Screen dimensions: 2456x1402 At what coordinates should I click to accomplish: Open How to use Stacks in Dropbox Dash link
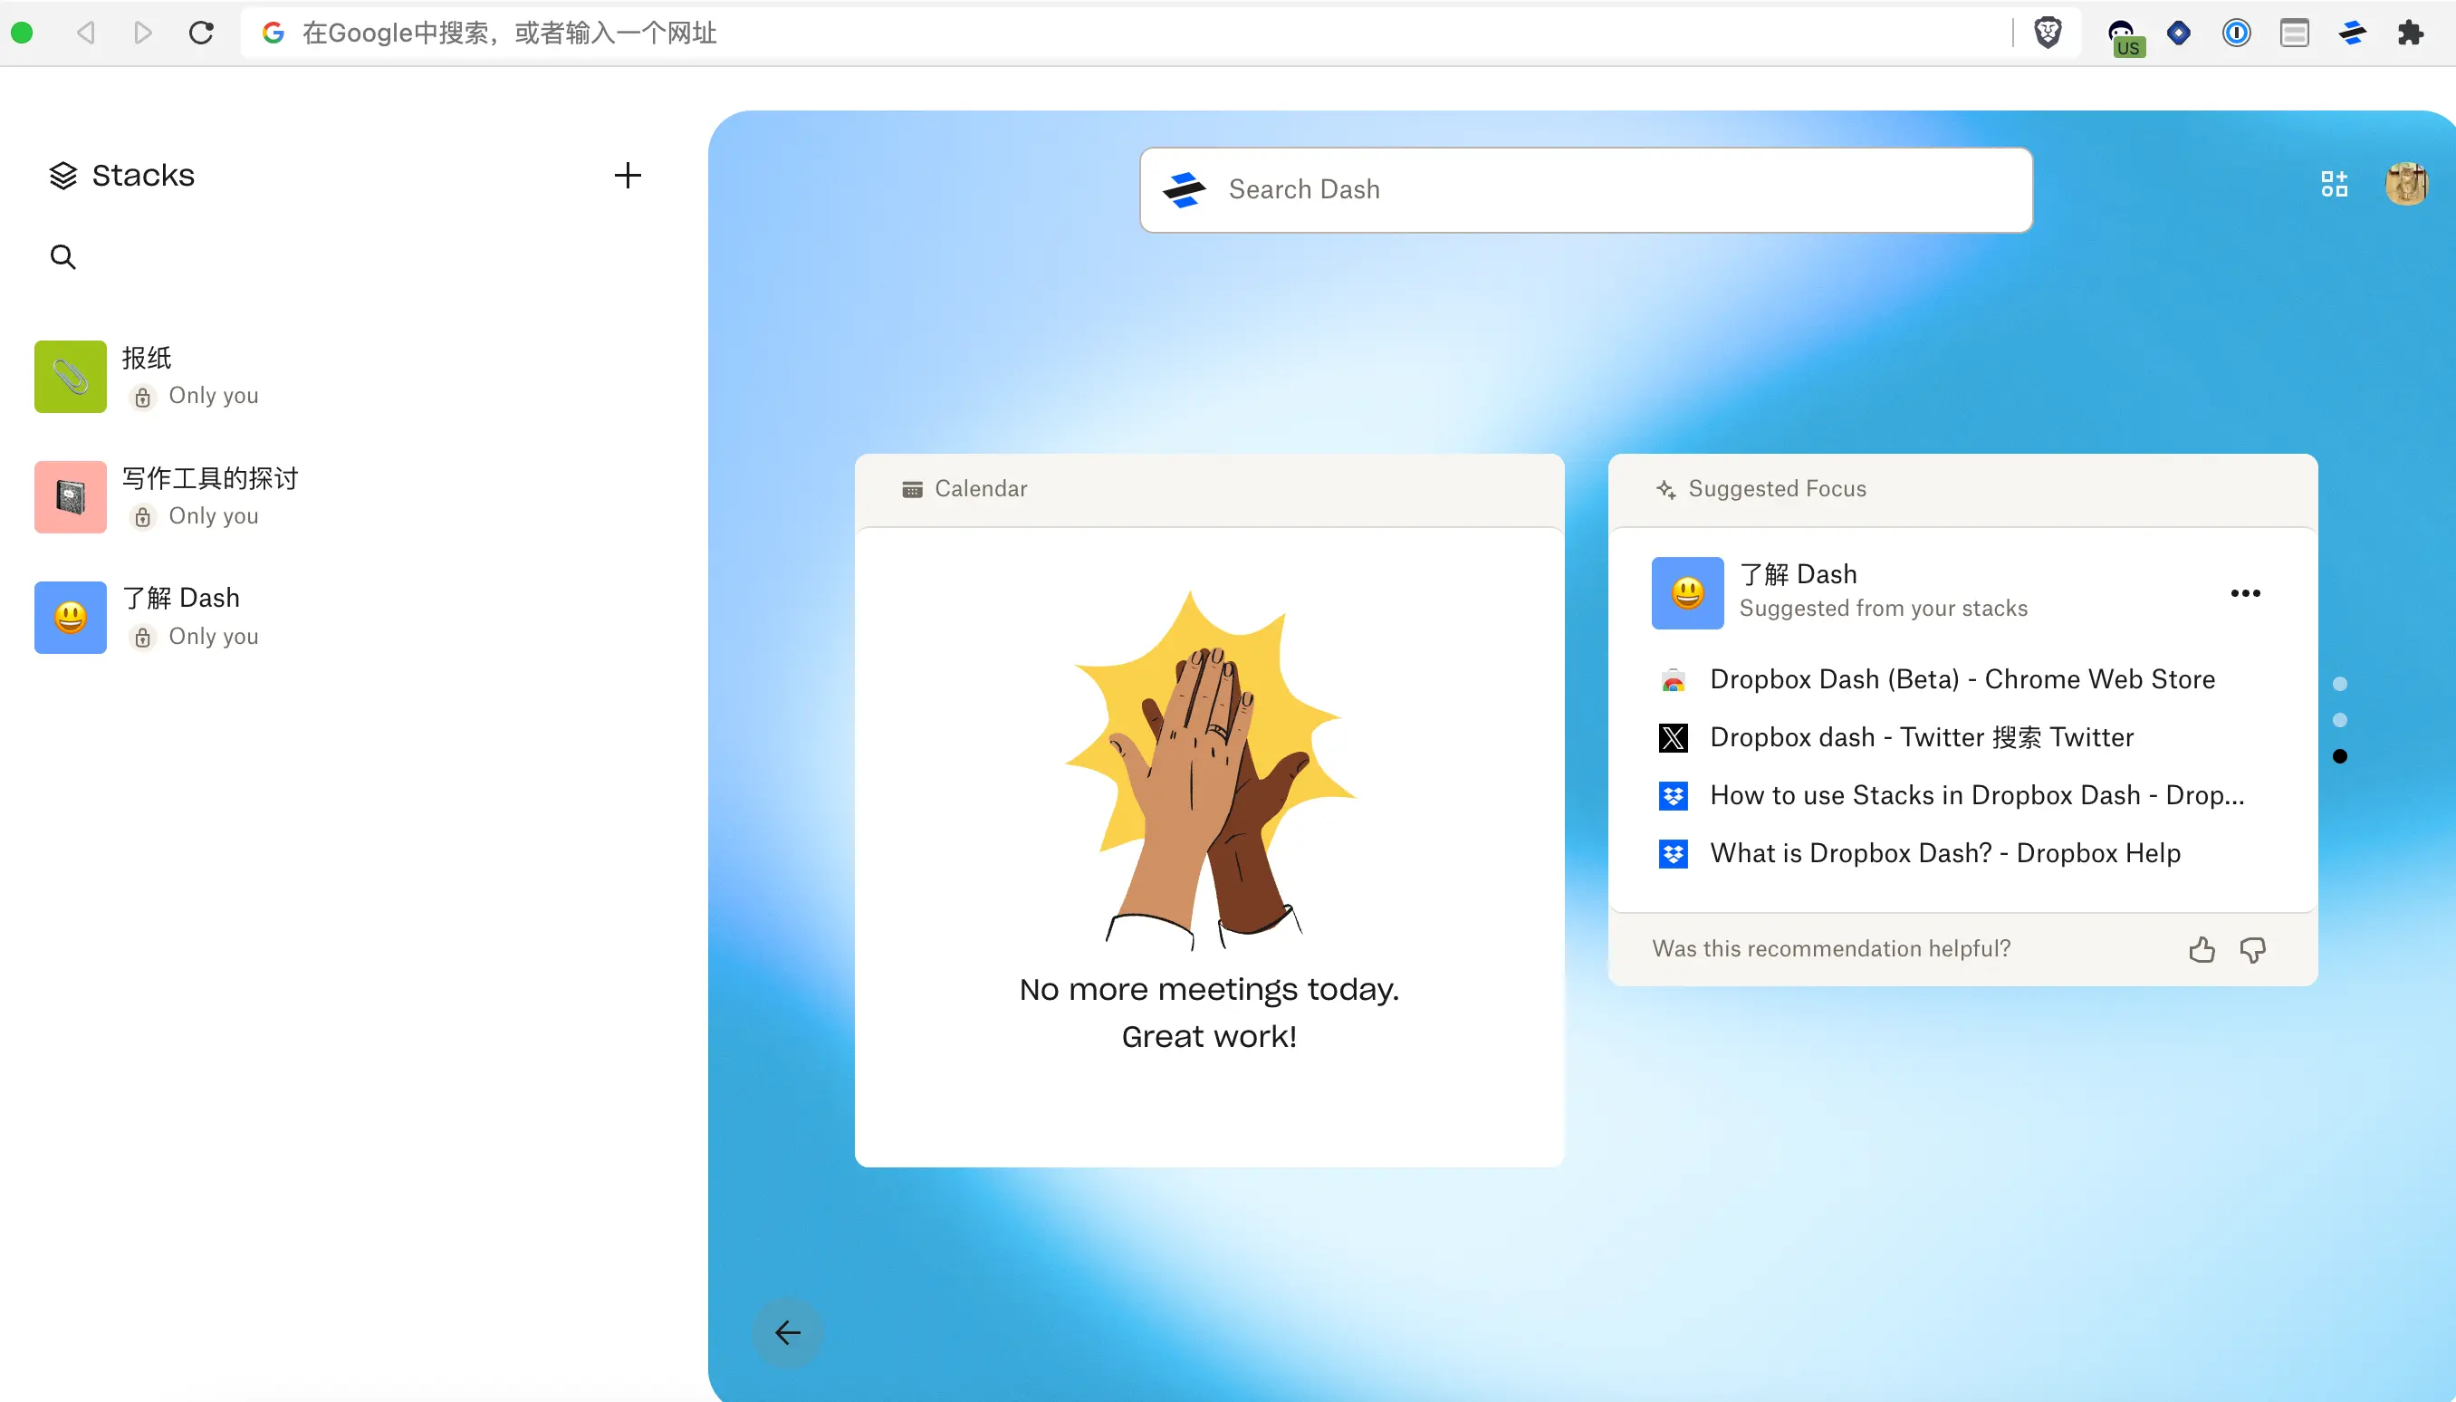(x=1977, y=795)
